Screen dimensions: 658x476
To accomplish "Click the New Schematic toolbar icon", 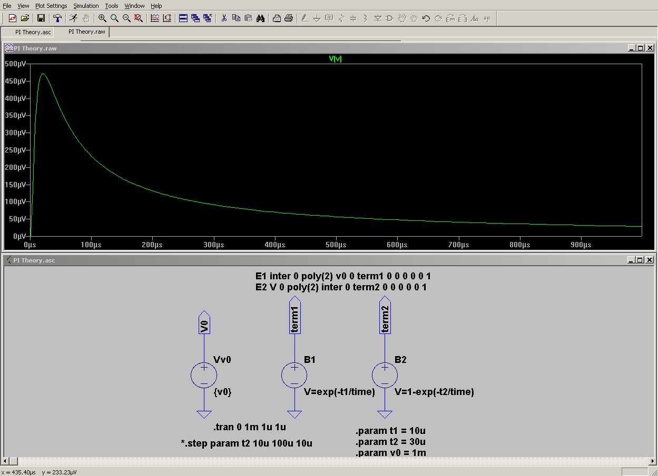I will [x=13, y=18].
